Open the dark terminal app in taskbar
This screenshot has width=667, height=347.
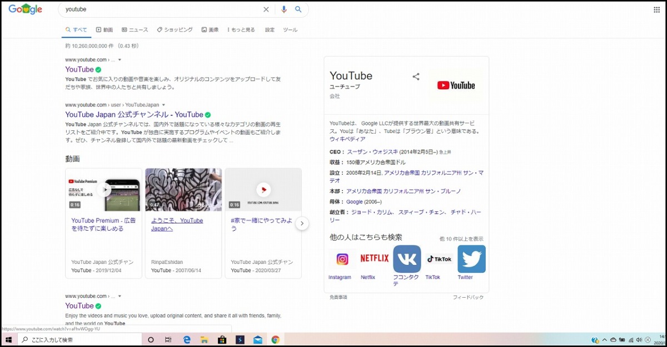240,340
